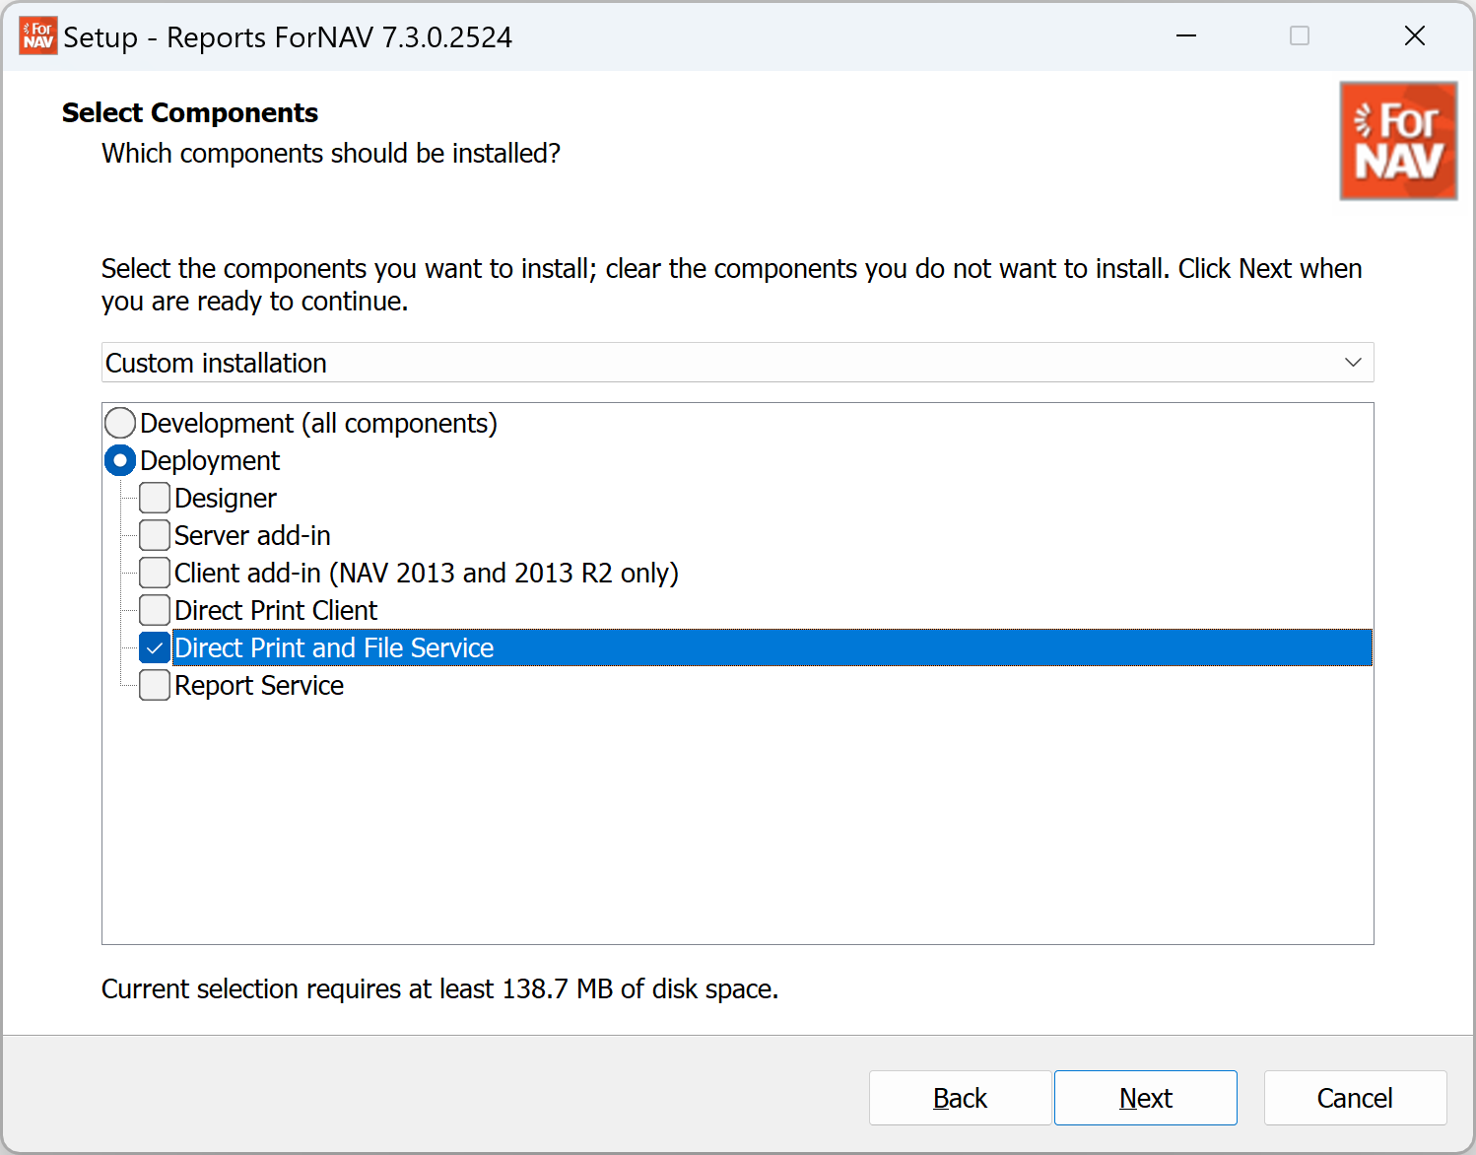Image resolution: width=1476 pixels, height=1155 pixels.
Task: Open the Custom installation type dropdown
Action: click(737, 363)
